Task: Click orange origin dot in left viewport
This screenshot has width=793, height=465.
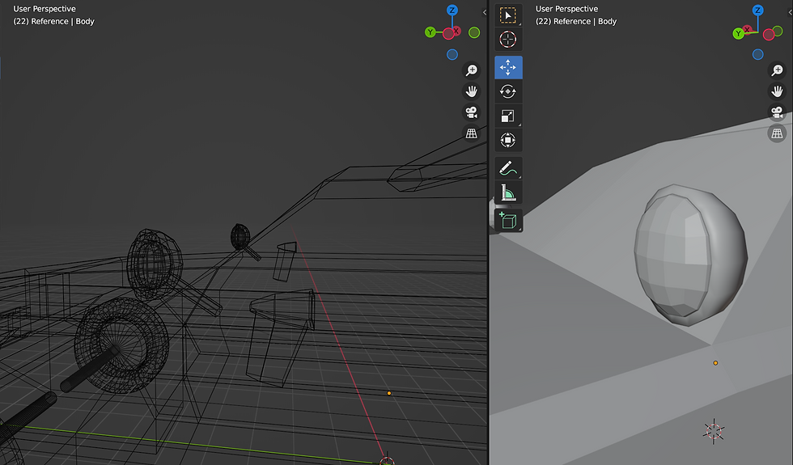Action: (x=389, y=393)
